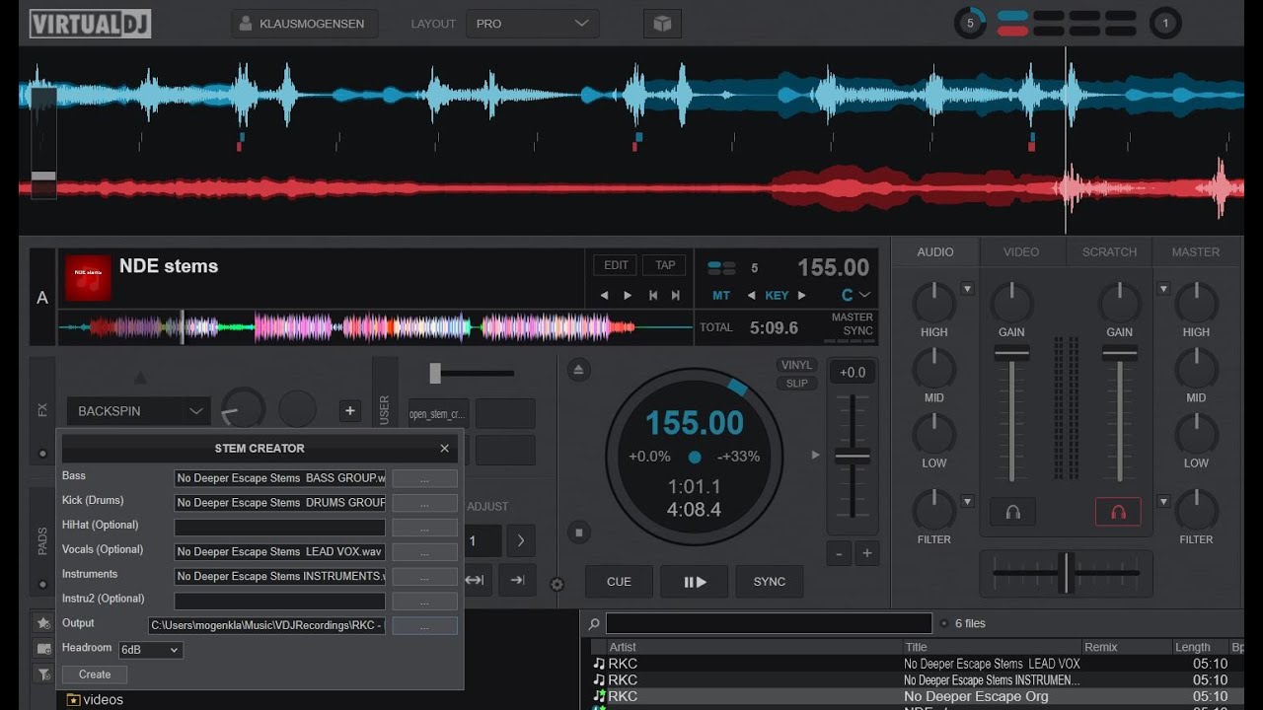Viewport: 1263px width, 710px height.
Task: Open the 3D cube icon next to layout
Action: coord(662,24)
